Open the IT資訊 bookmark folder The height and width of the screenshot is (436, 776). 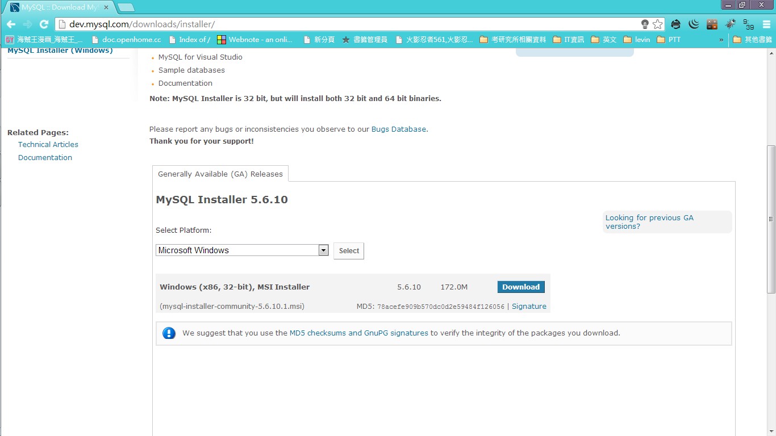568,40
